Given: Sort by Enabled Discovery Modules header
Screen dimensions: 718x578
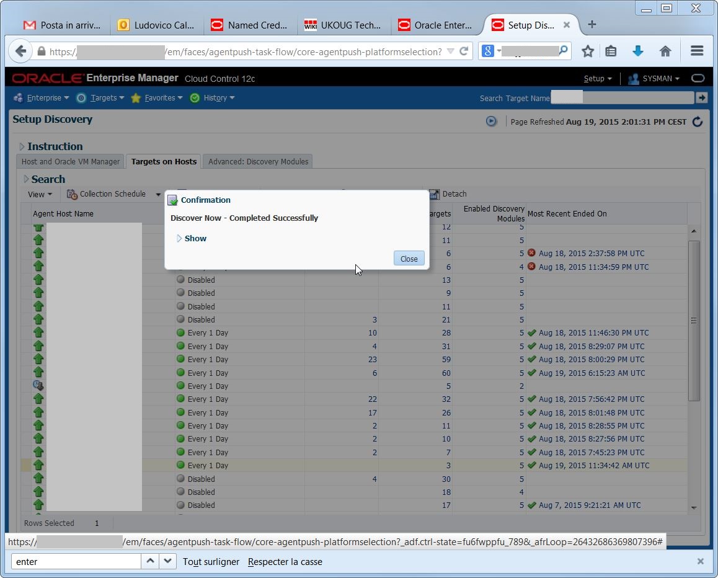Looking at the screenshot, I should (494, 213).
